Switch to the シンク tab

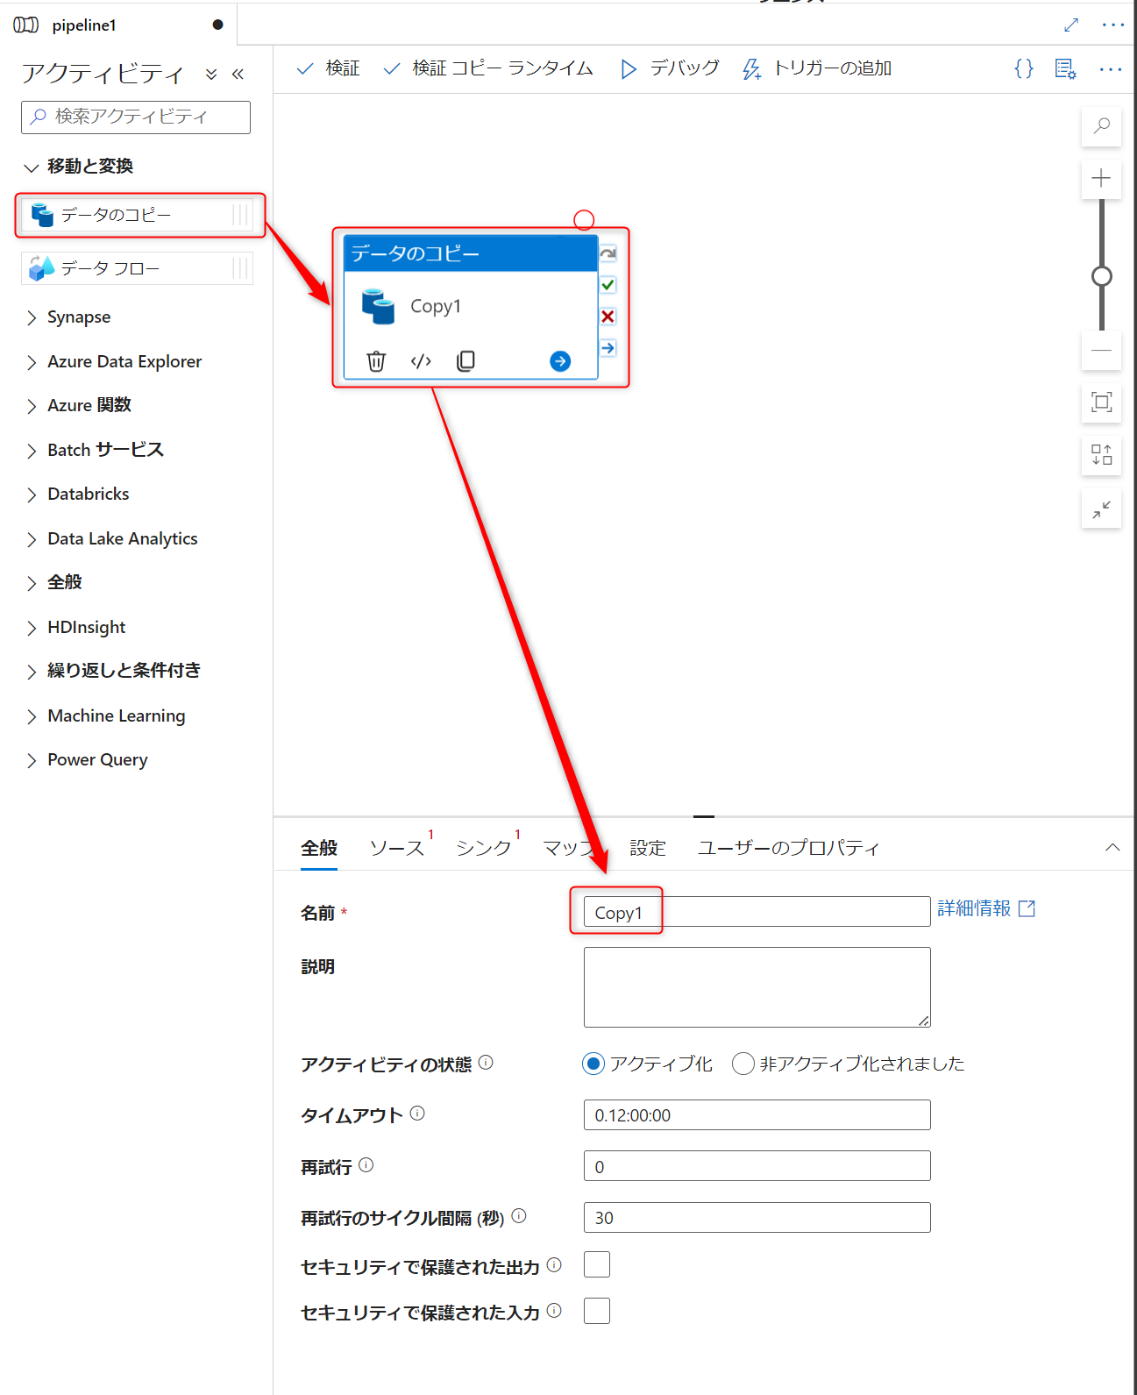(x=484, y=848)
